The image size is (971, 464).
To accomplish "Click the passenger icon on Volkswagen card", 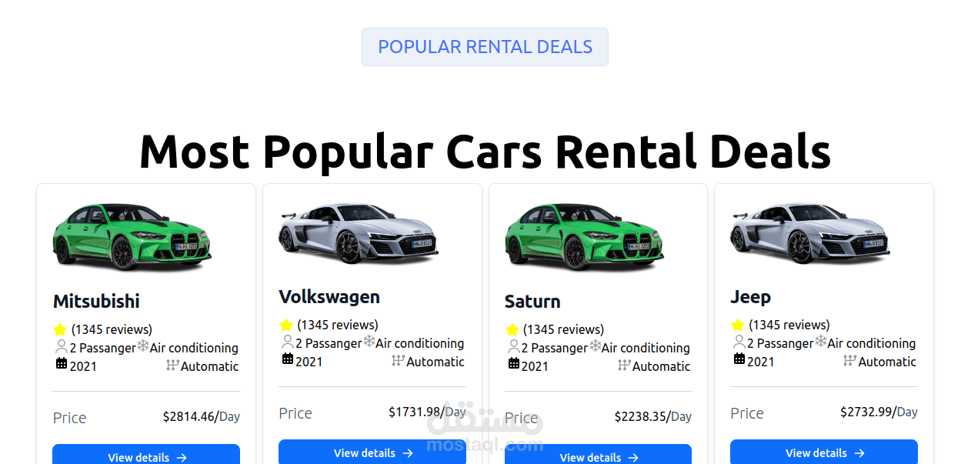I will 288,342.
